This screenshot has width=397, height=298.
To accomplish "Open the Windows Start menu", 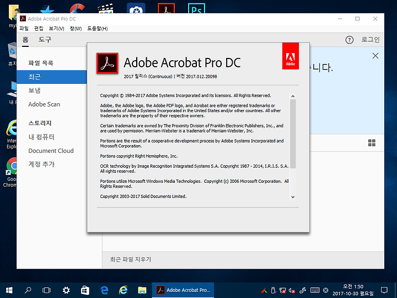I will [x=9, y=290].
